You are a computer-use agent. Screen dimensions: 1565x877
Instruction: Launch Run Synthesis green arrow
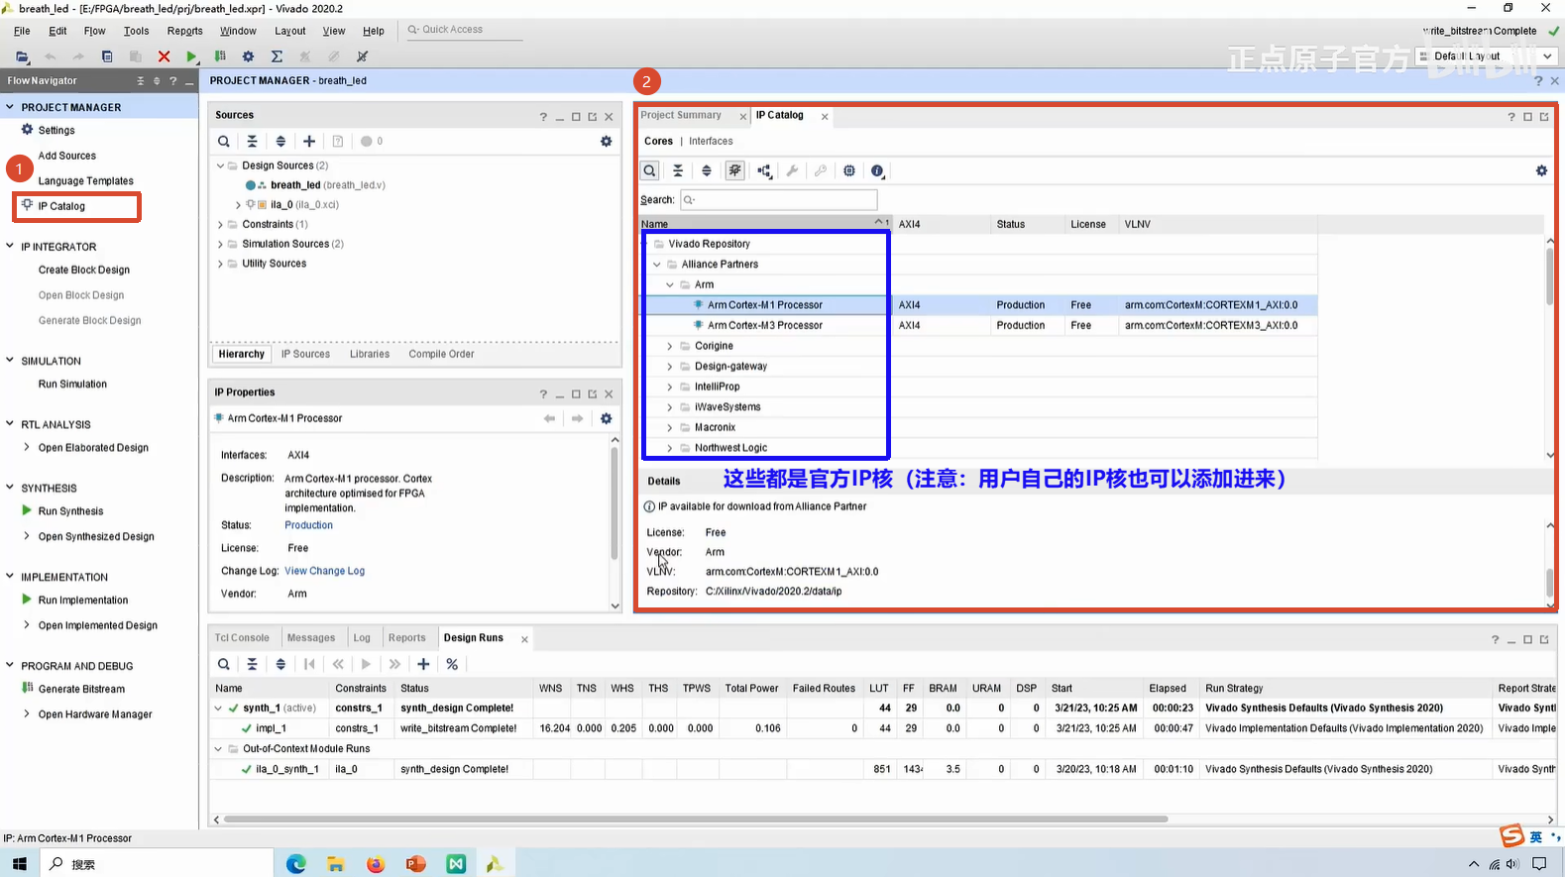pyautogui.click(x=27, y=510)
